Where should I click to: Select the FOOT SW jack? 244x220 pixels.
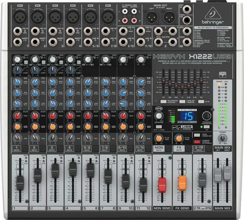(187, 9)
